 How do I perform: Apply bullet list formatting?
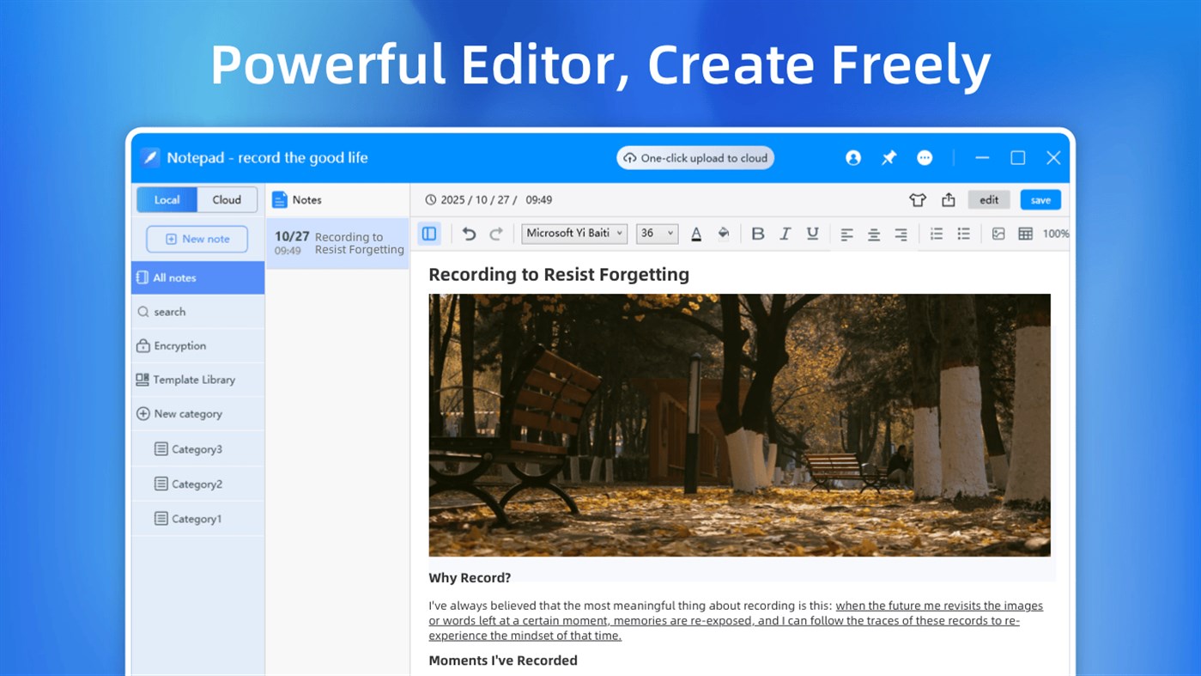pyautogui.click(x=963, y=233)
